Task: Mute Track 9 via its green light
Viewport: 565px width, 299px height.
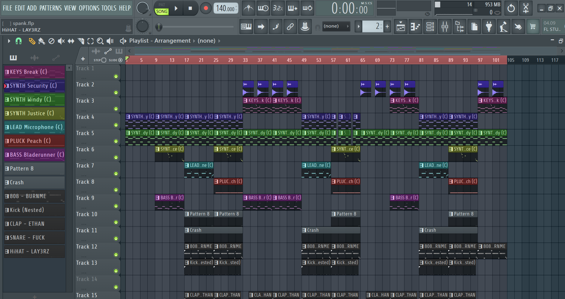Action: pyautogui.click(x=116, y=206)
